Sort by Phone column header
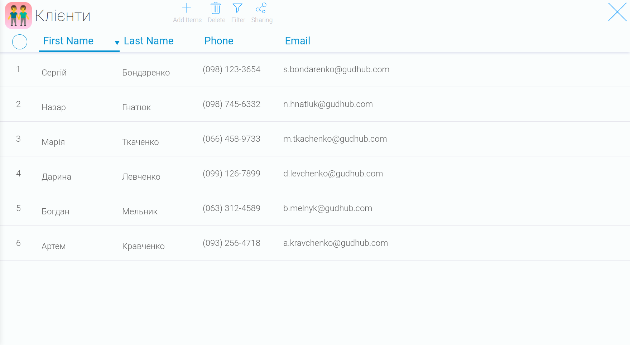This screenshot has width=630, height=345. pyautogui.click(x=219, y=41)
